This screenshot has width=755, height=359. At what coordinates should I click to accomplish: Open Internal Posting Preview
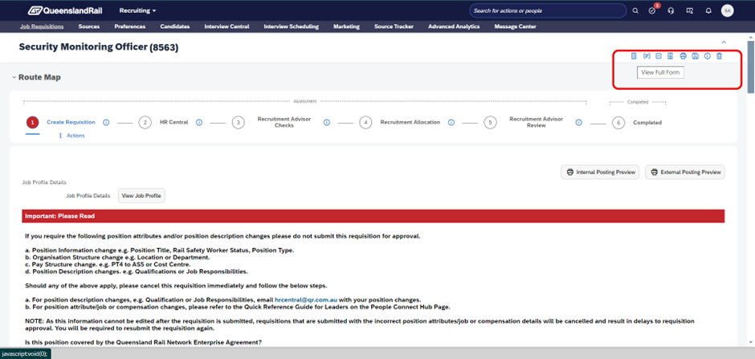point(600,172)
